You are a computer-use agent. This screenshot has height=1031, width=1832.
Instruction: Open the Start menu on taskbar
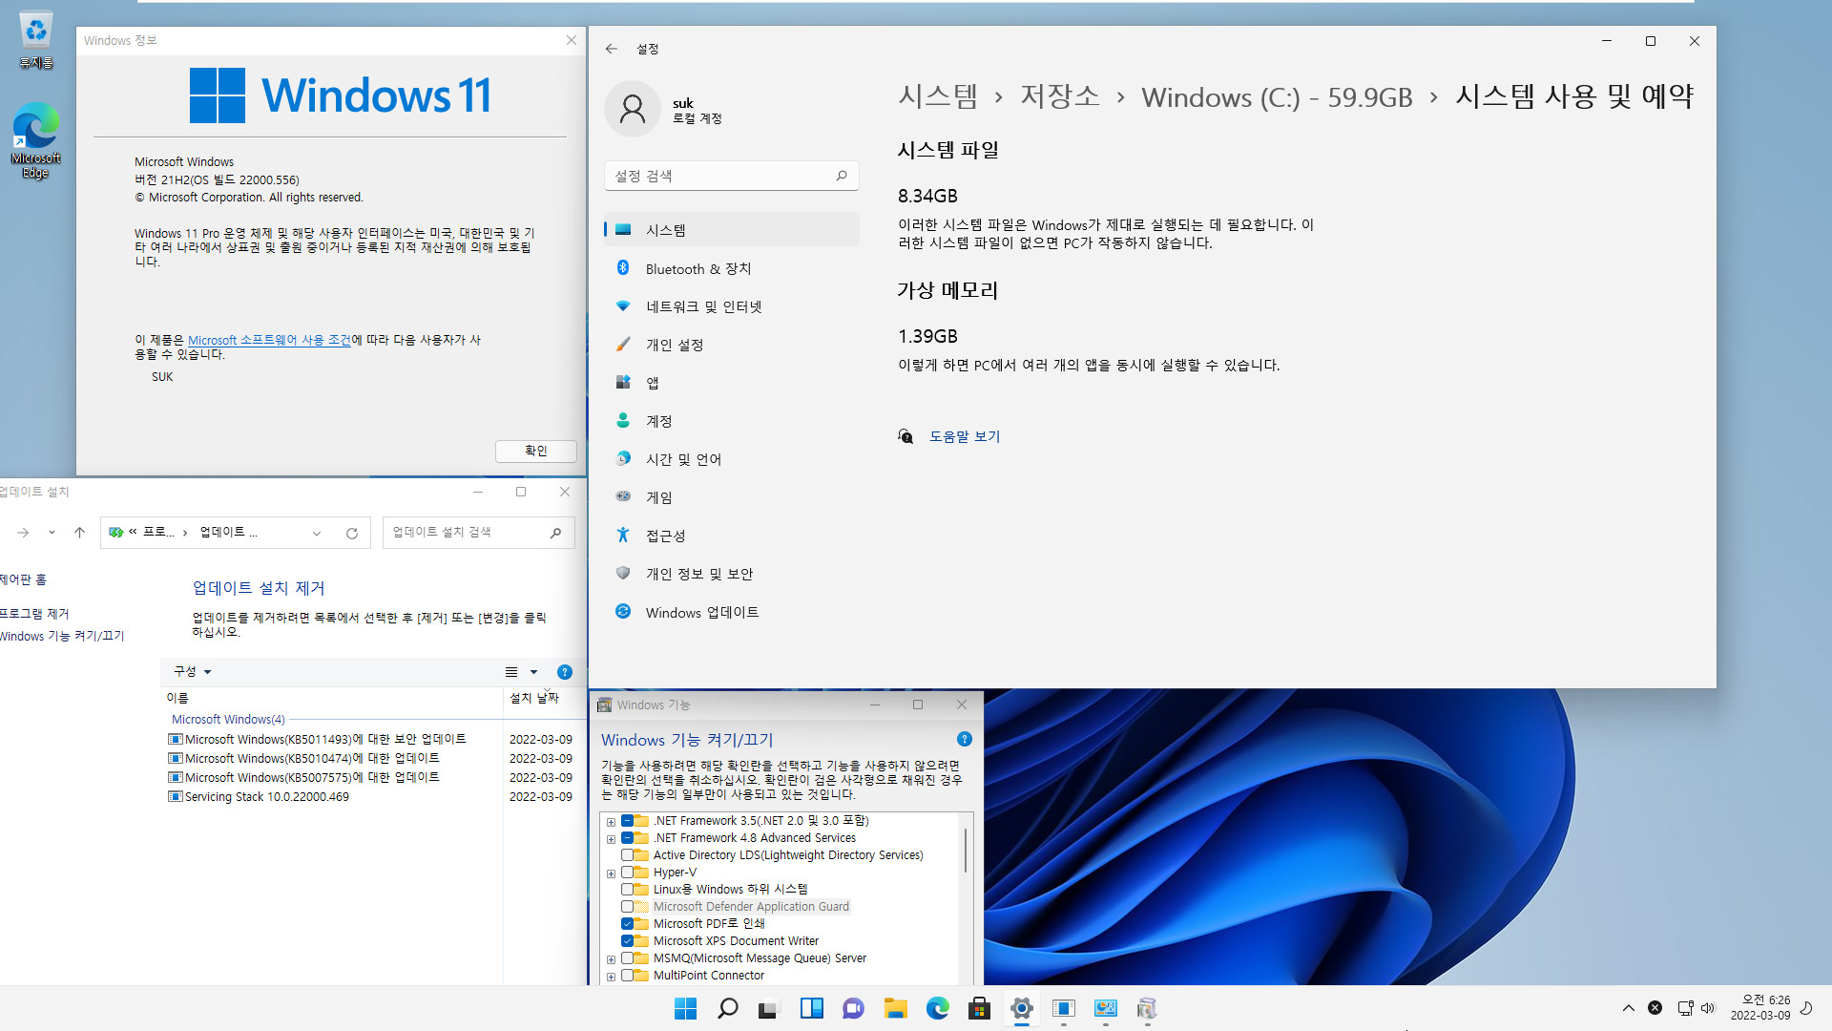pos(685,1008)
